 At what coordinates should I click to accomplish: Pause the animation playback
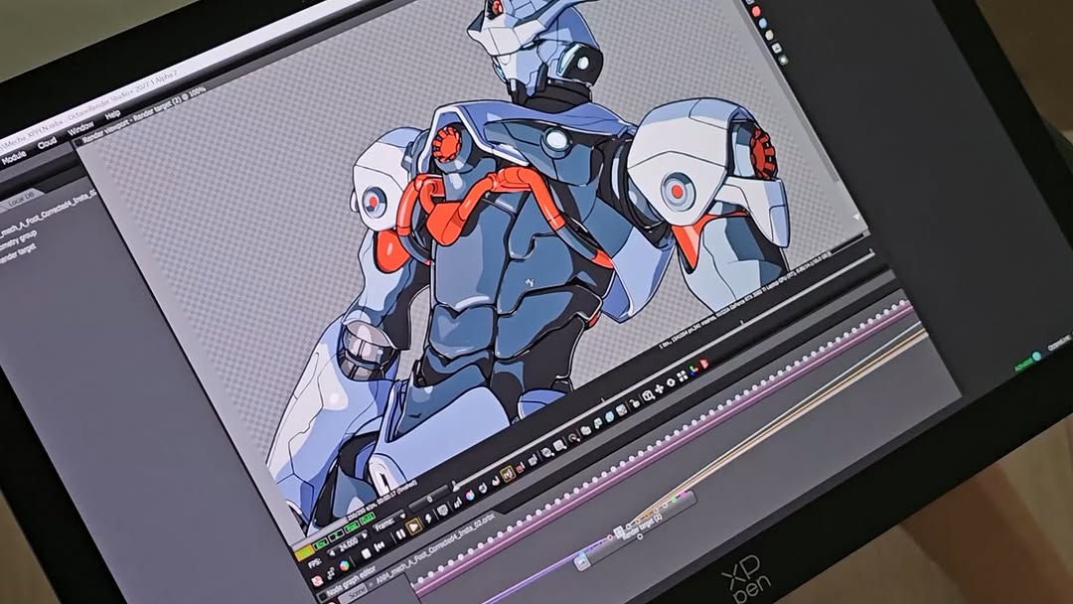(400, 534)
